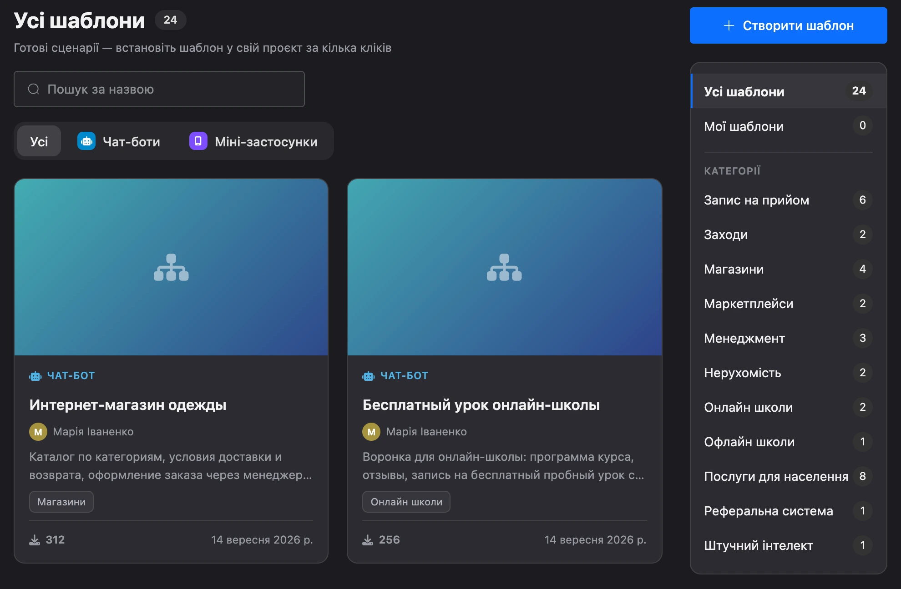Click the blue robot icon next to Чат-боти

pyautogui.click(x=86, y=141)
